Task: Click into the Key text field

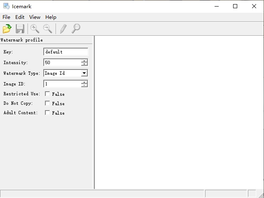Action: (65, 52)
